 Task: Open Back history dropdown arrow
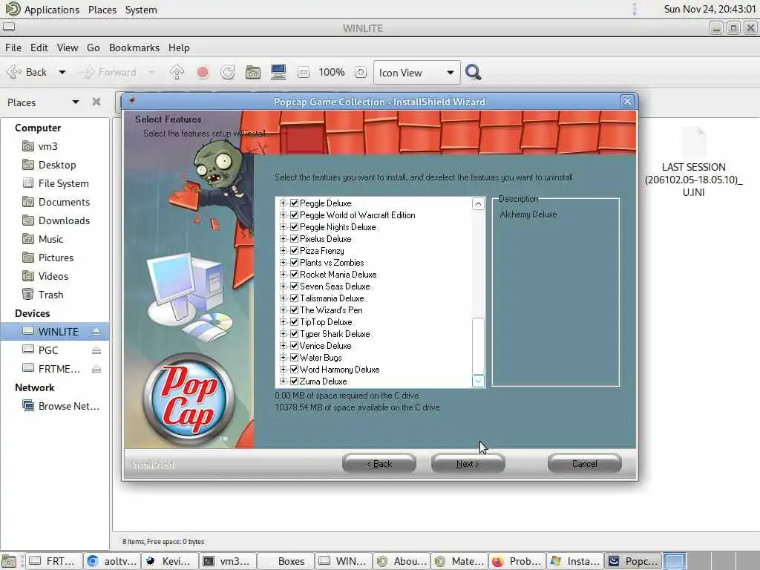pos(62,72)
